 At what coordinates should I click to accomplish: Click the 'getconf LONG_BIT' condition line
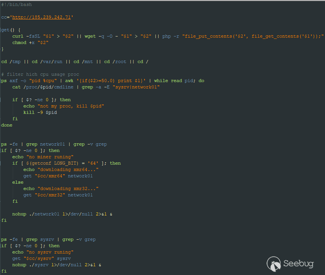(x=66, y=163)
